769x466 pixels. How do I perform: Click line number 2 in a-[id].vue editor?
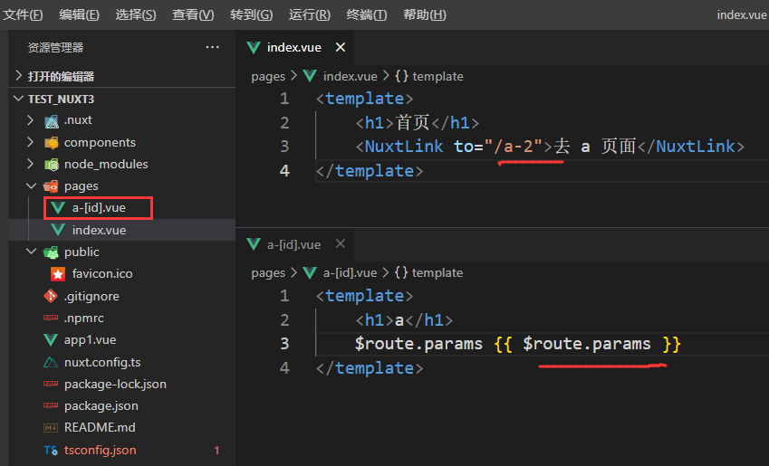[x=285, y=320]
